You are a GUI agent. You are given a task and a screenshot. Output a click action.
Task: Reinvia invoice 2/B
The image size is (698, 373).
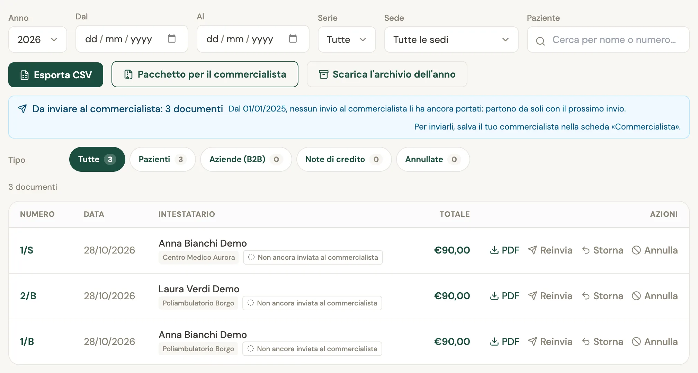point(550,296)
